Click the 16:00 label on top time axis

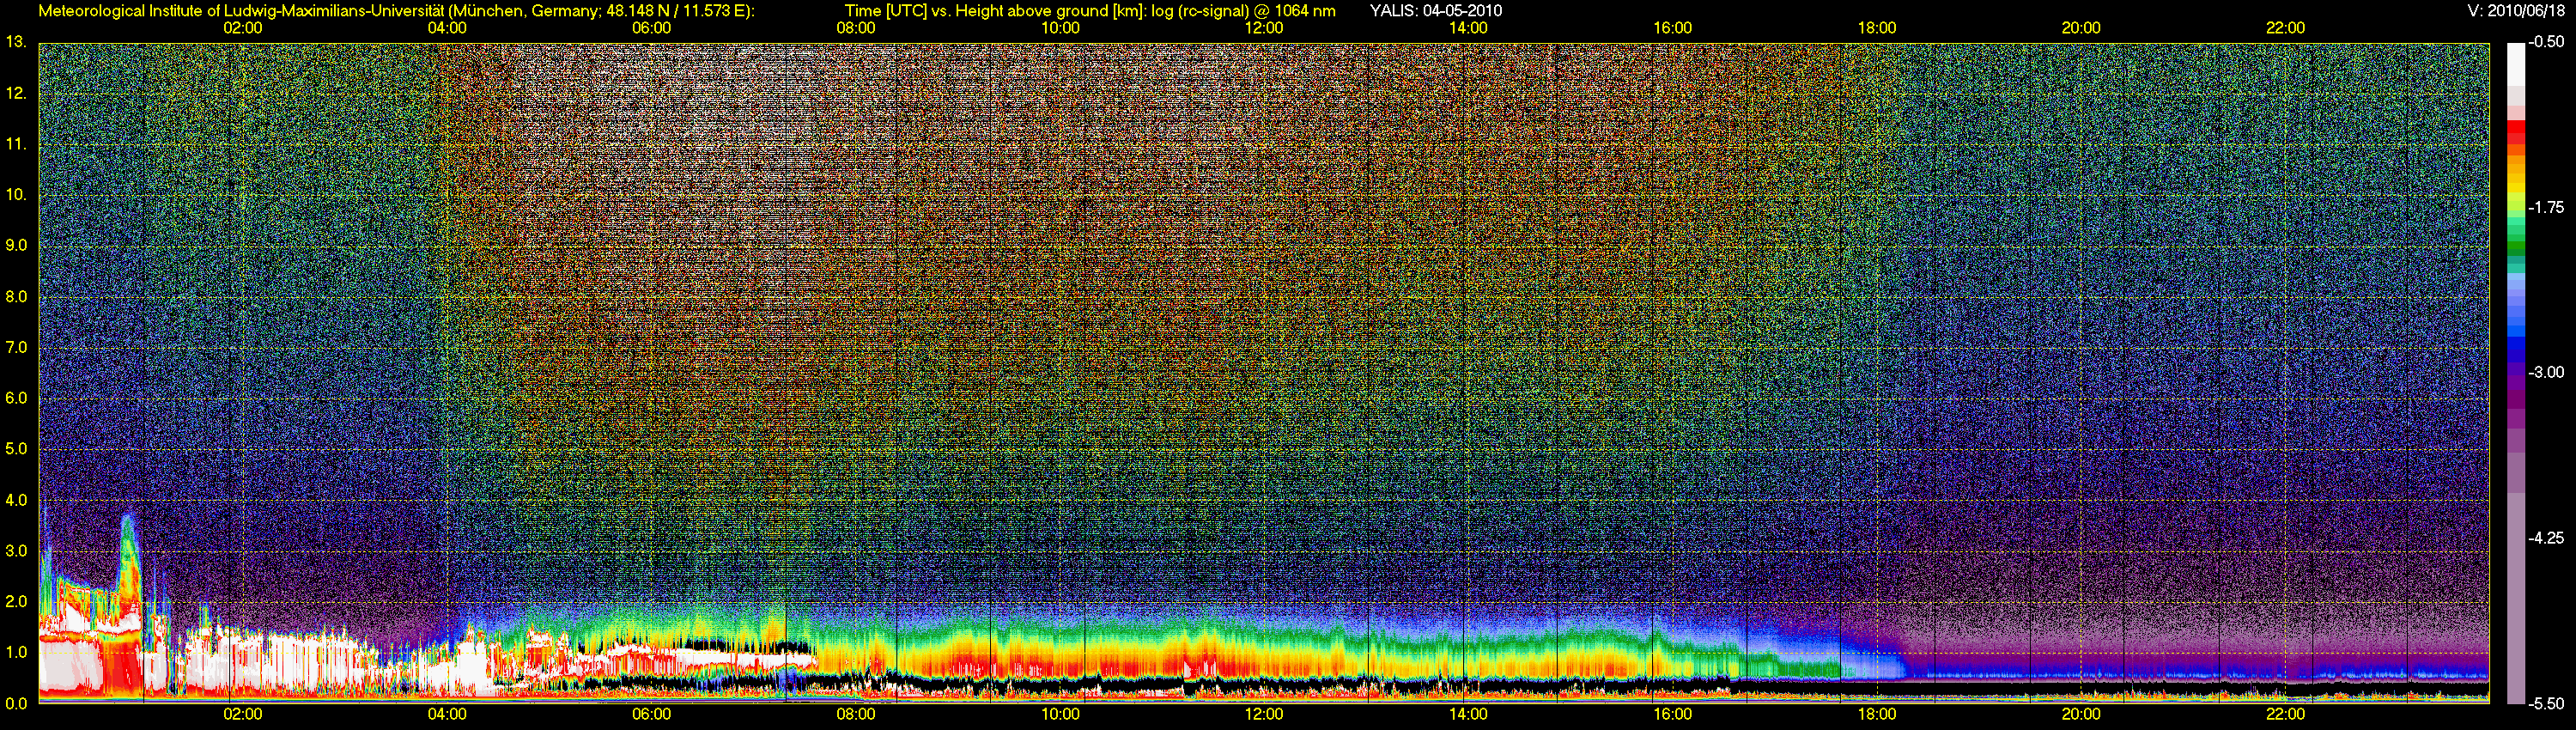click(x=1672, y=28)
